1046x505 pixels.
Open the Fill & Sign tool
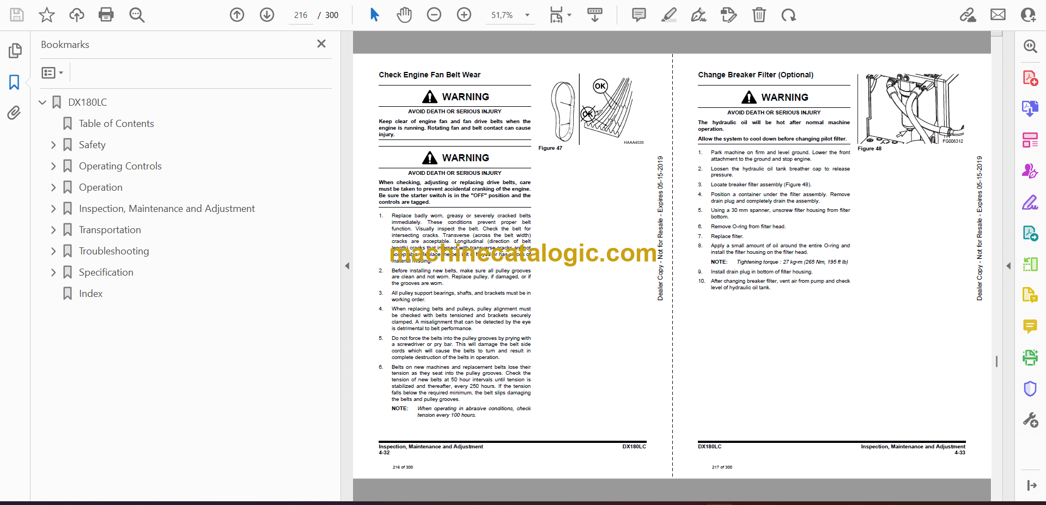coord(1030,203)
